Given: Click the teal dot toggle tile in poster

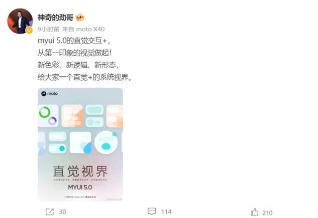Looking at the screenshot, I should tap(58, 149).
